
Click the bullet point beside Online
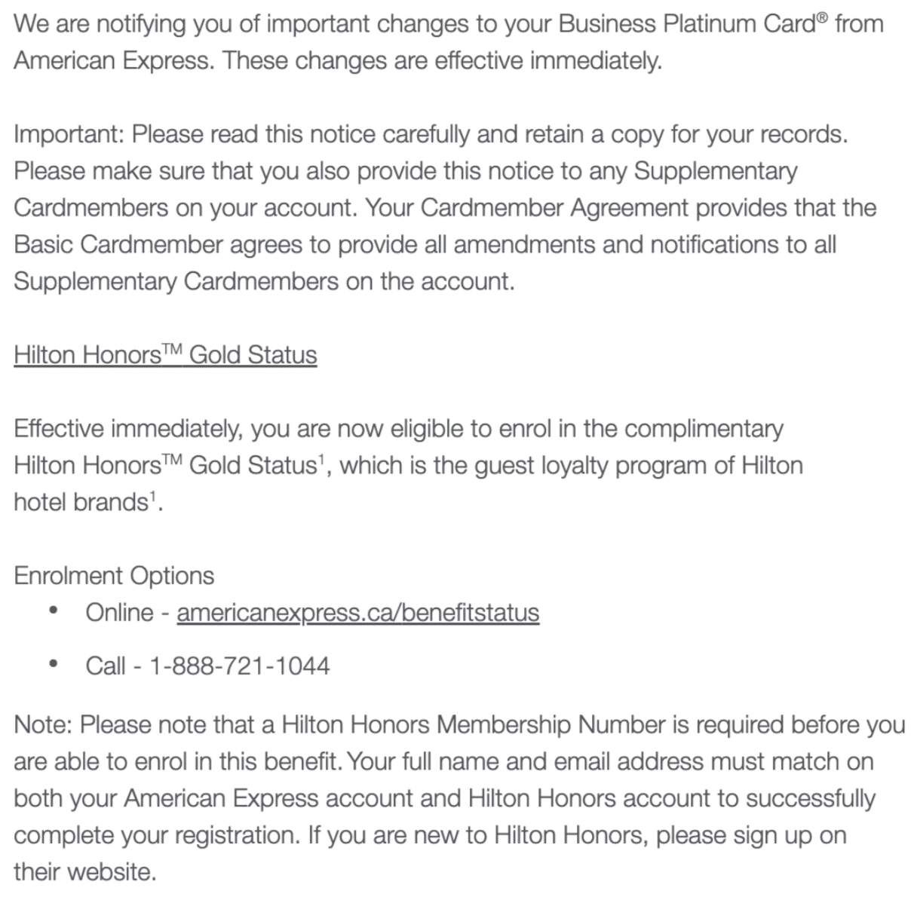point(53,611)
